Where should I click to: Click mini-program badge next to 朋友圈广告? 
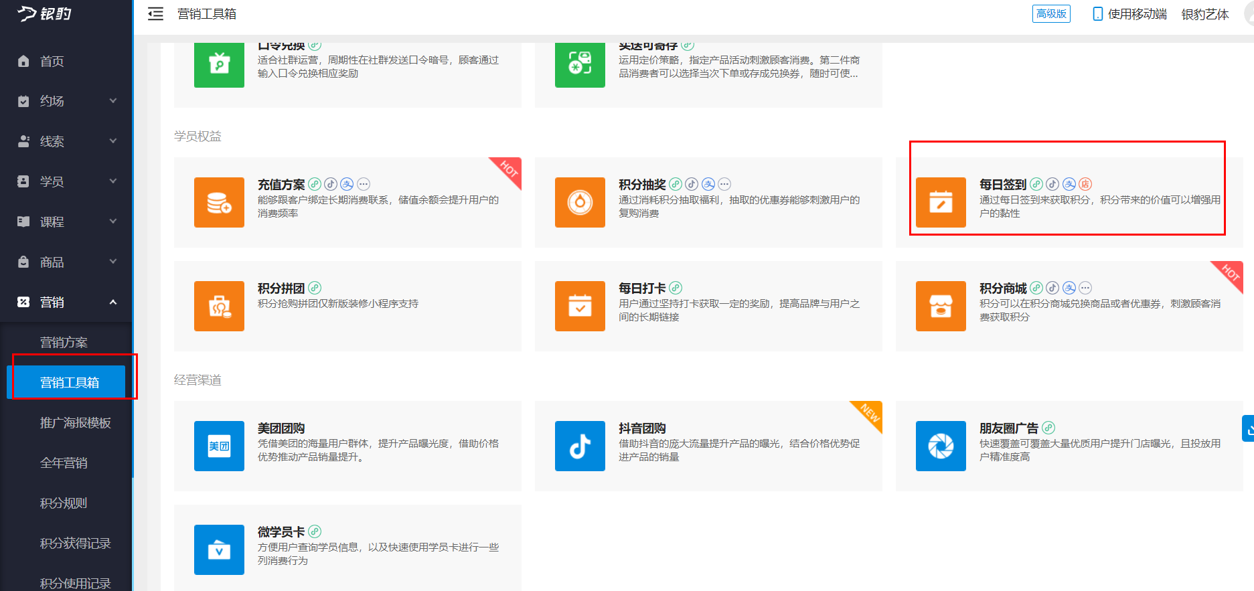(x=1048, y=428)
